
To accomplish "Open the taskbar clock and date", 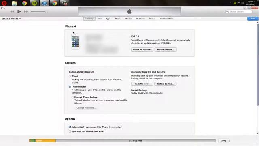I will point(251,3).
